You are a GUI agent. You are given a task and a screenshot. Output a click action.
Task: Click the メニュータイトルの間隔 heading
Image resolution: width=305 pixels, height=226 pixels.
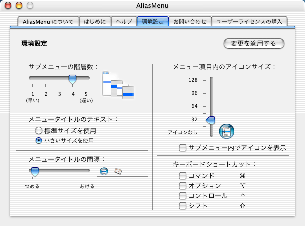click(66, 159)
